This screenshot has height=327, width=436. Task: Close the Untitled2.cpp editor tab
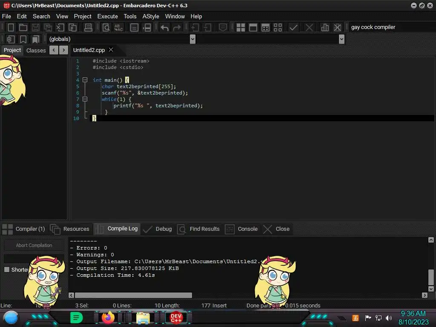click(111, 49)
